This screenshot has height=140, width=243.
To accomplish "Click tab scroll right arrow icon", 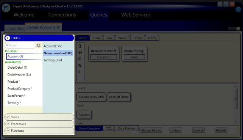I will pyautogui.click(x=234, y=29).
